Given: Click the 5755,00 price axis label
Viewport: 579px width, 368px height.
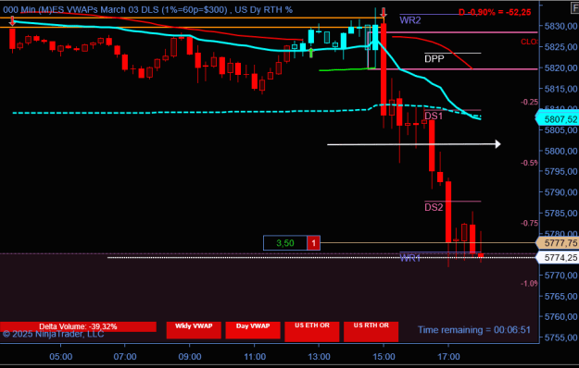Looking at the screenshot, I should click(560, 337).
